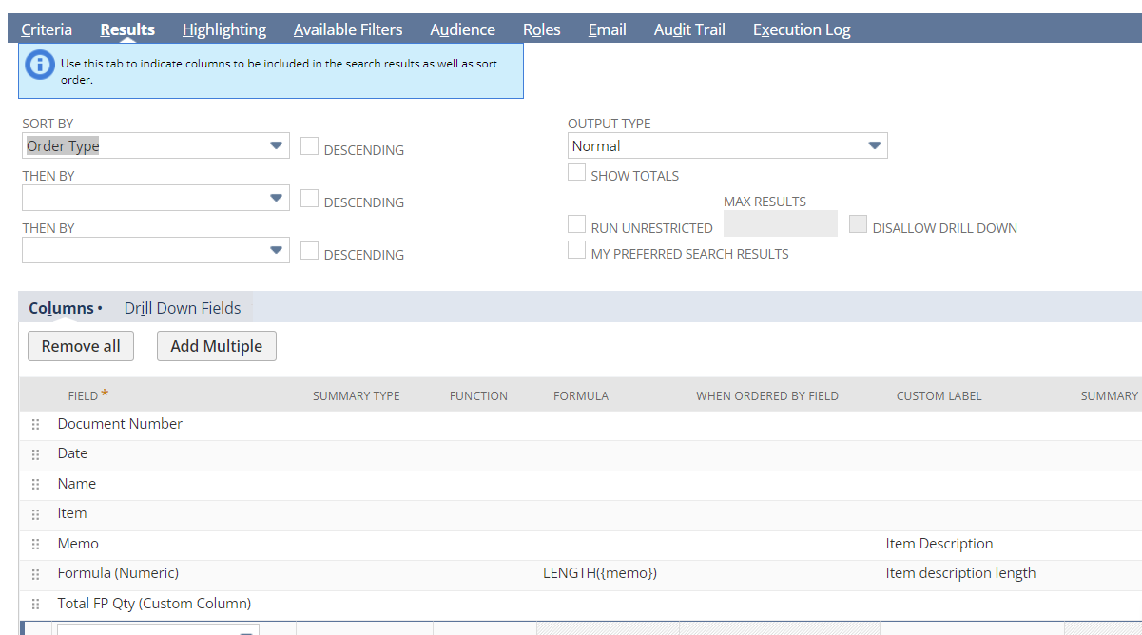This screenshot has height=635, width=1142.
Task: Tick the Run Unrestricted checkbox
Action: (x=576, y=224)
